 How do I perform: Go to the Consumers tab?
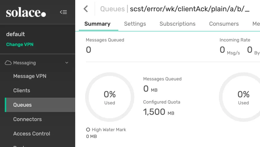click(224, 24)
